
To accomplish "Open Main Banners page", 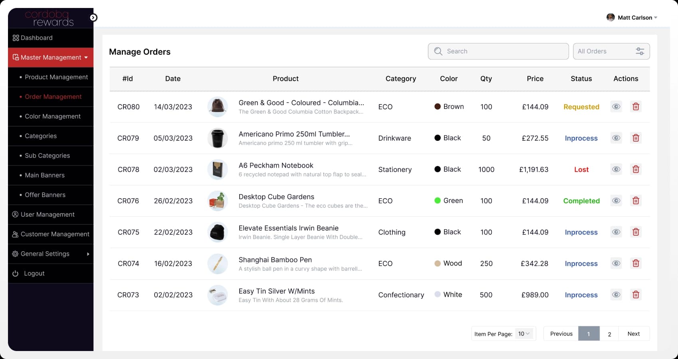I will [51, 175].
